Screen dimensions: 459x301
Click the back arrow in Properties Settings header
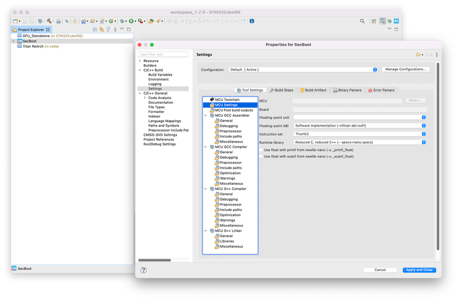418,55
